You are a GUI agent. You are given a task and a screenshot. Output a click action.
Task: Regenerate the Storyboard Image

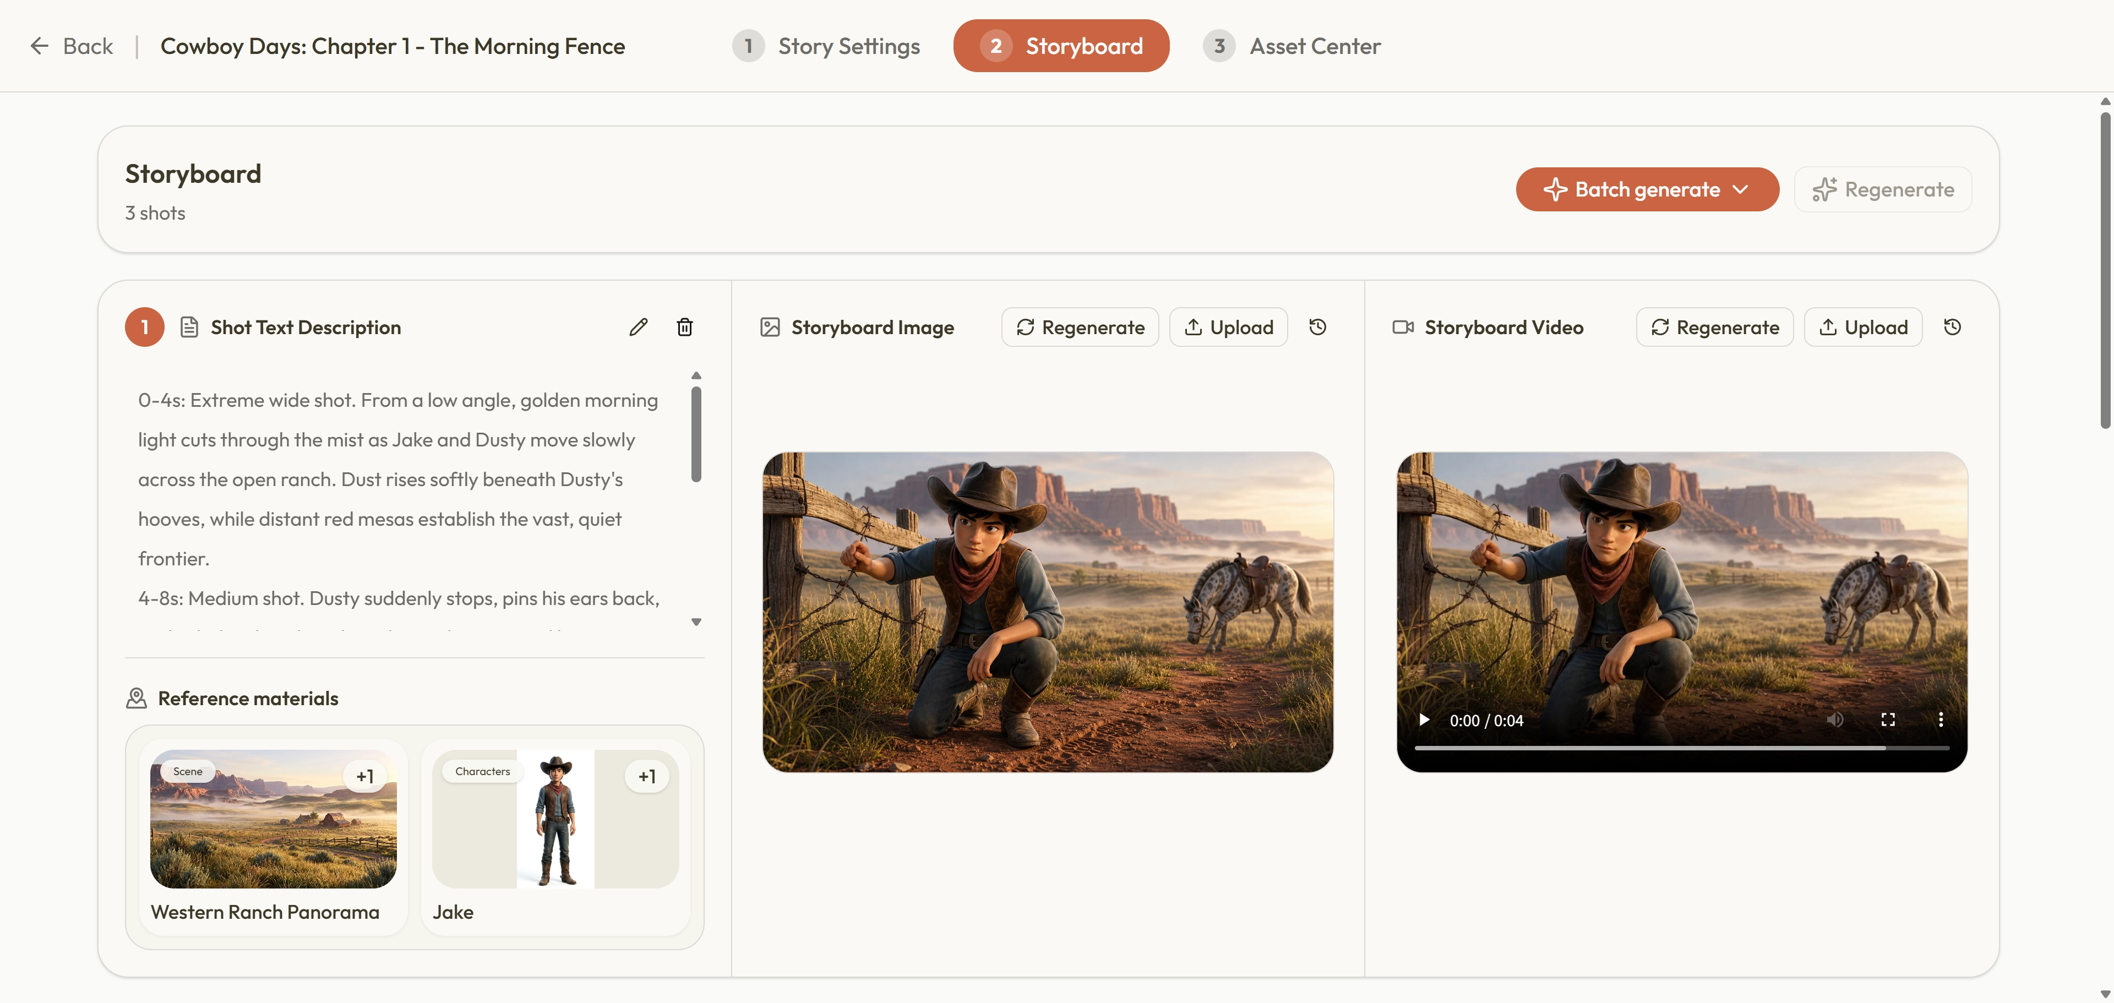[1080, 328]
